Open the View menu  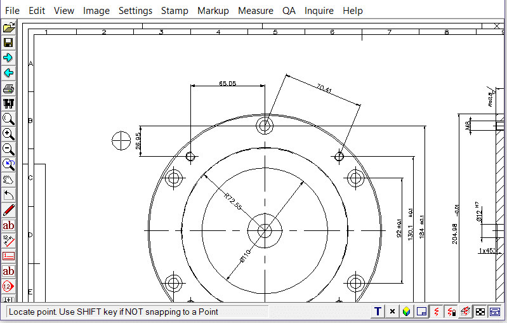[64, 11]
